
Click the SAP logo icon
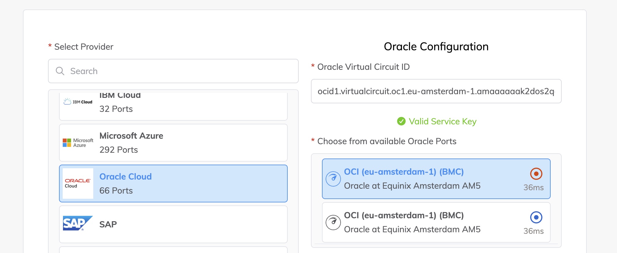tap(78, 223)
